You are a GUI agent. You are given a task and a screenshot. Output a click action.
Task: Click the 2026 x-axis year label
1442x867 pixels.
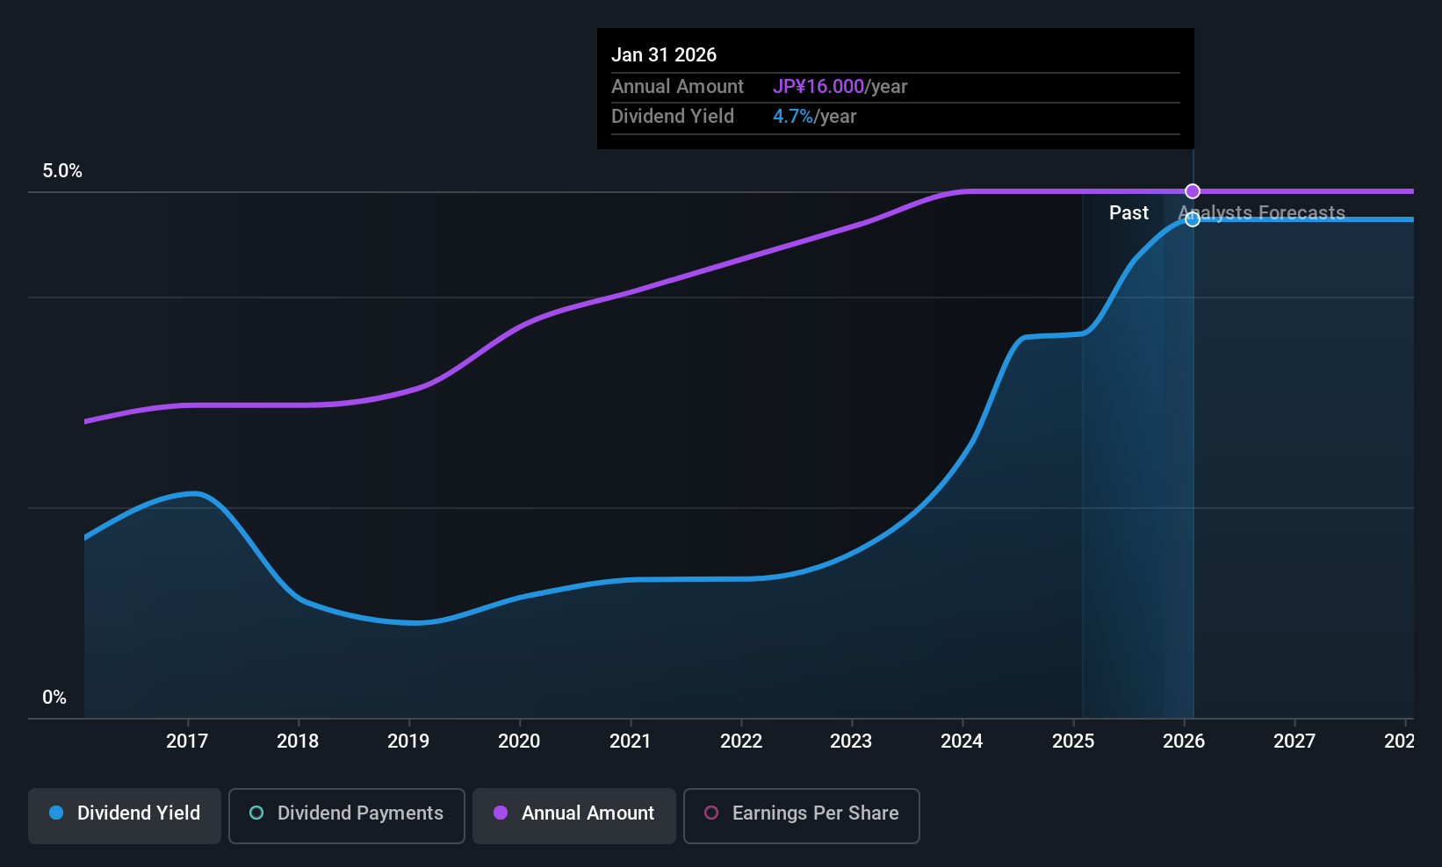(x=1184, y=741)
